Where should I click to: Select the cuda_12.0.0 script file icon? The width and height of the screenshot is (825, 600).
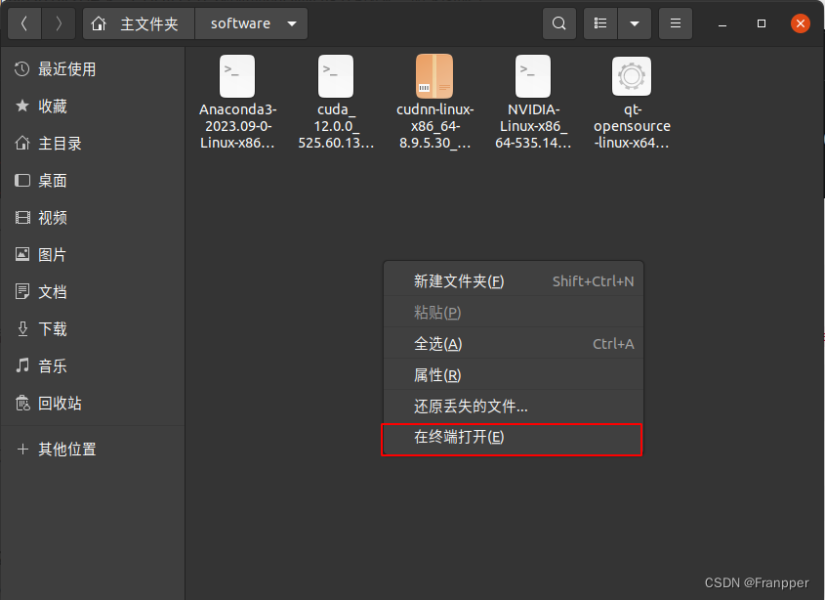[x=336, y=76]
